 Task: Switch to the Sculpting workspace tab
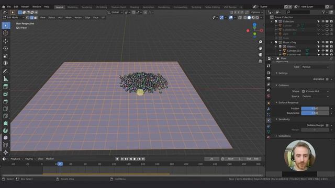[87, 7]
